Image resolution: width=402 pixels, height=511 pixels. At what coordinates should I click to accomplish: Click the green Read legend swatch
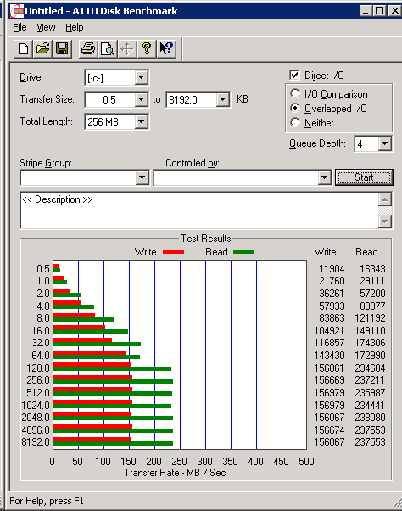pyautogui.click(x=243, y=251)
